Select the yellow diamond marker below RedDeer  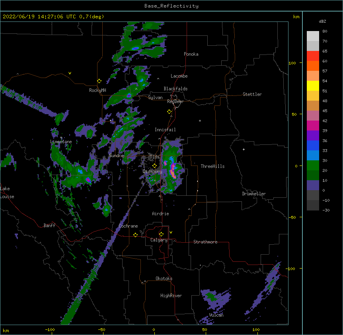pos(170,112)
